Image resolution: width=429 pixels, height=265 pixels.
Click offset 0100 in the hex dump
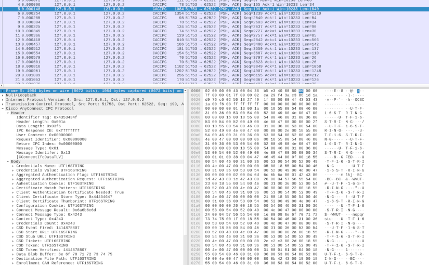(x=196, y=162)
